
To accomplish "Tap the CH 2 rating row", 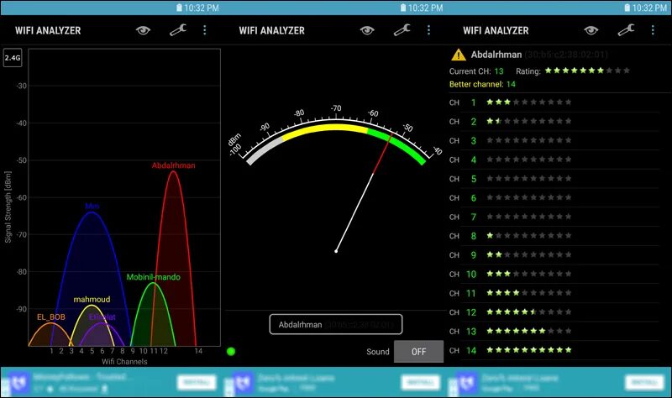I will (554, 122).
